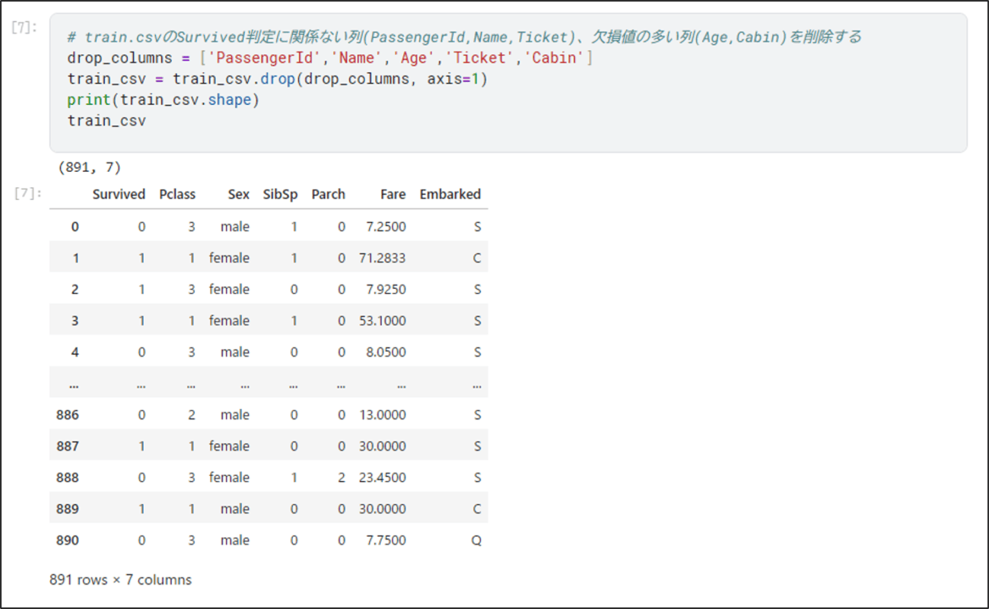989x609 pixels.
Task: Click the Fare value 13.0000
Action: pos(383,415)
